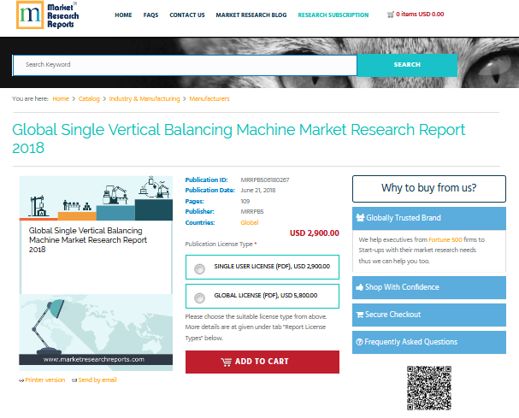The height and width of the screenshot is (418, 519).
Task: Click the publisher value MRRPBS
Action: point(252,212)
